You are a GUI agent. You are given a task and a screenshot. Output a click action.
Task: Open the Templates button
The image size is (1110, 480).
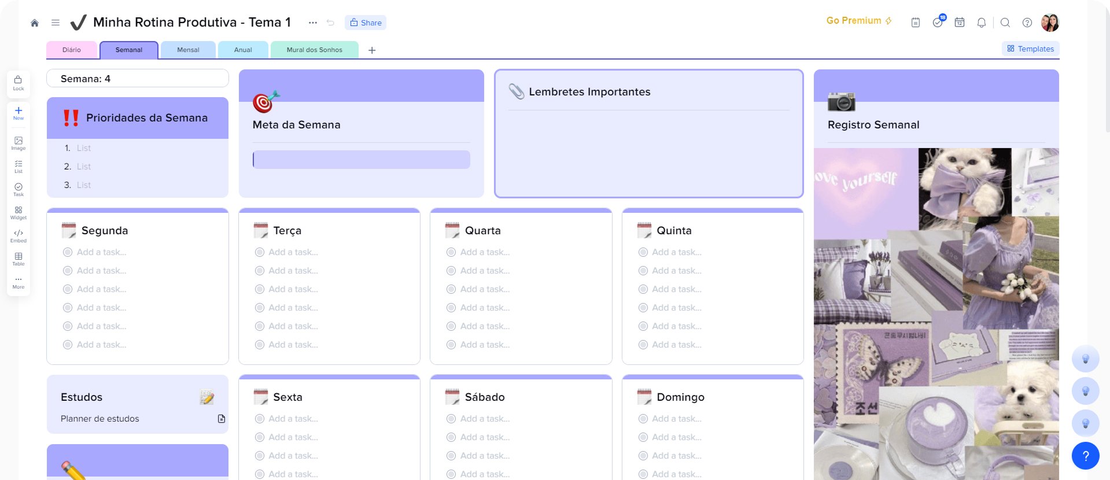pyautogui.click(x=1030, y=49)
